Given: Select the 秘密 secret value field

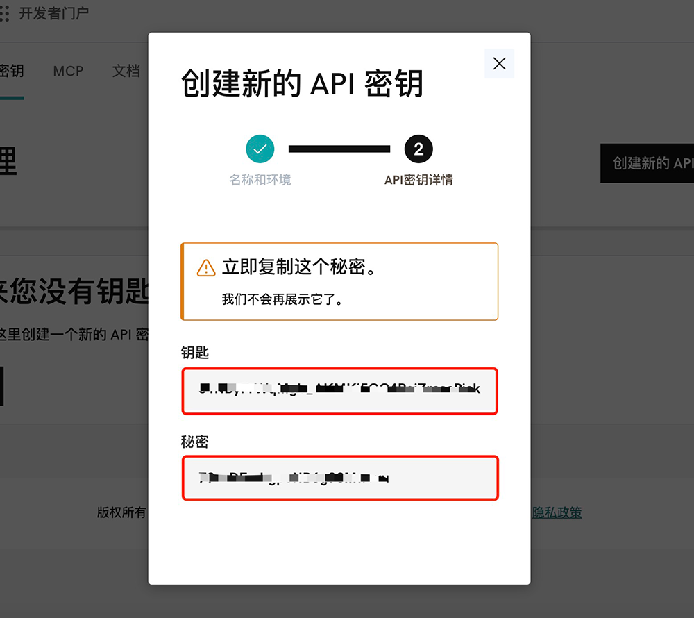Looking at the screenshot, I should tap(340, 478).
